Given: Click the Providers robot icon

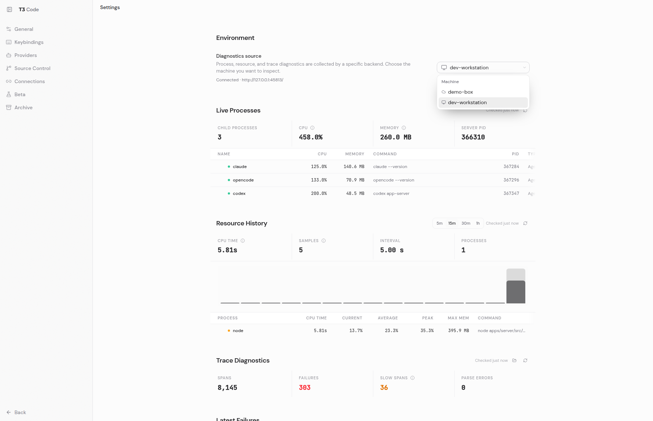Looking at the screenshot, I should [x=9, y=55].
